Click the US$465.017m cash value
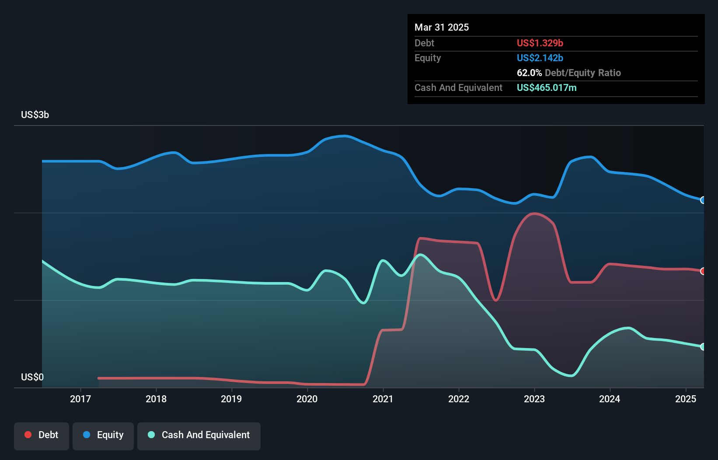The width and height of the screenshot is (718, 460). tap(547, 87)
